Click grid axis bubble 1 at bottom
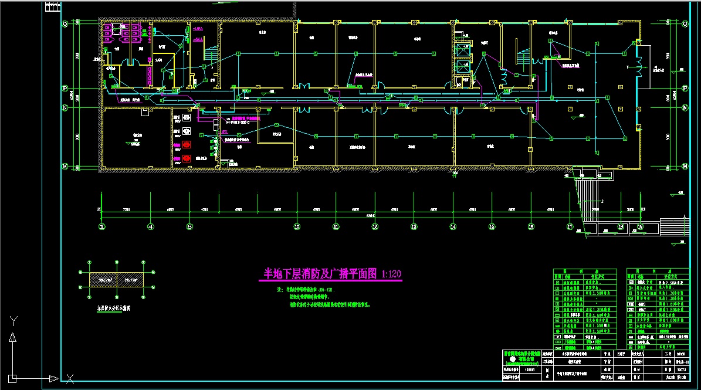The image size is (701, 390). coord(102,226)
